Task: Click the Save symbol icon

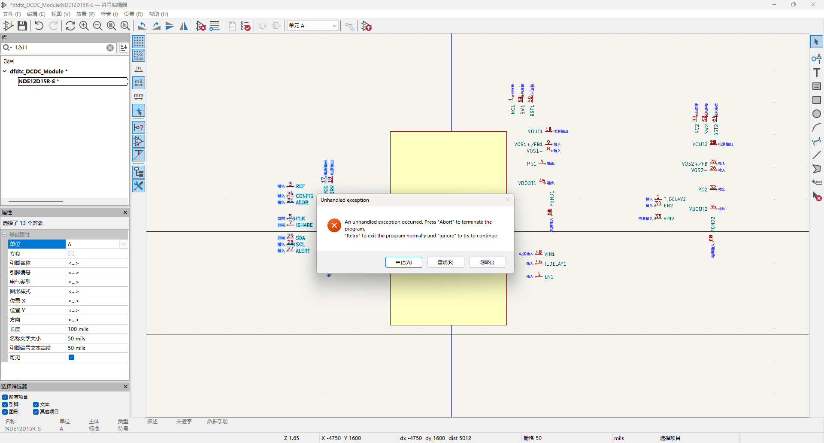Action: (22, 26)
